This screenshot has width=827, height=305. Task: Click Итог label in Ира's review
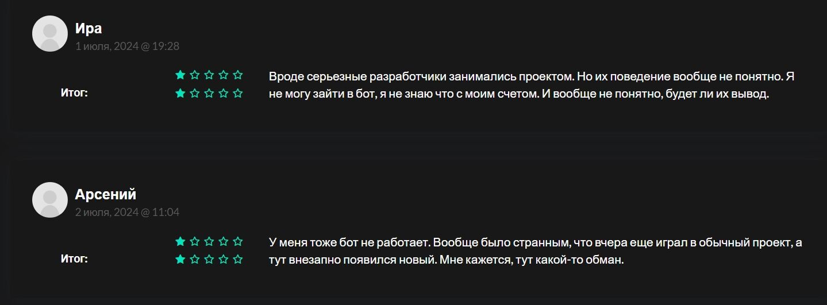(x=74, y=92)
